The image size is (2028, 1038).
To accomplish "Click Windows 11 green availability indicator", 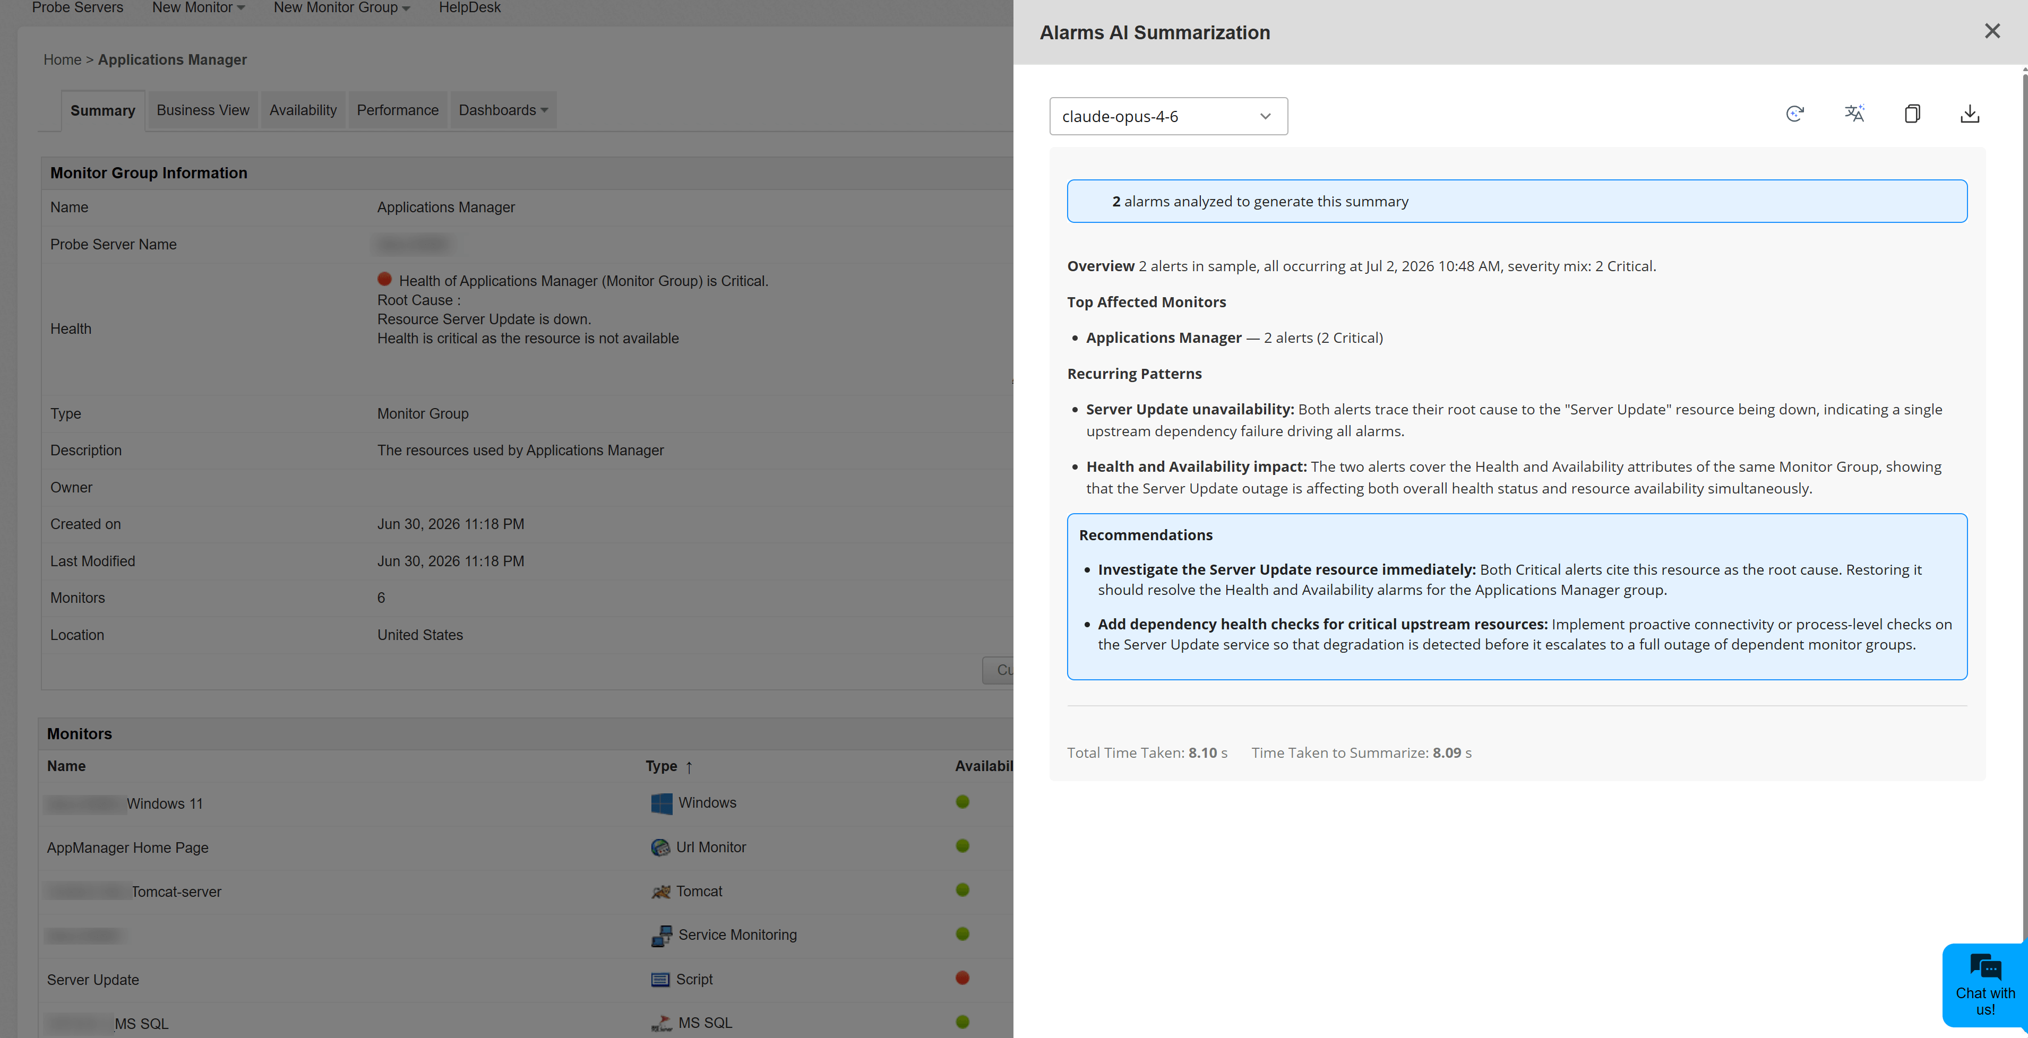I will 962,802.
